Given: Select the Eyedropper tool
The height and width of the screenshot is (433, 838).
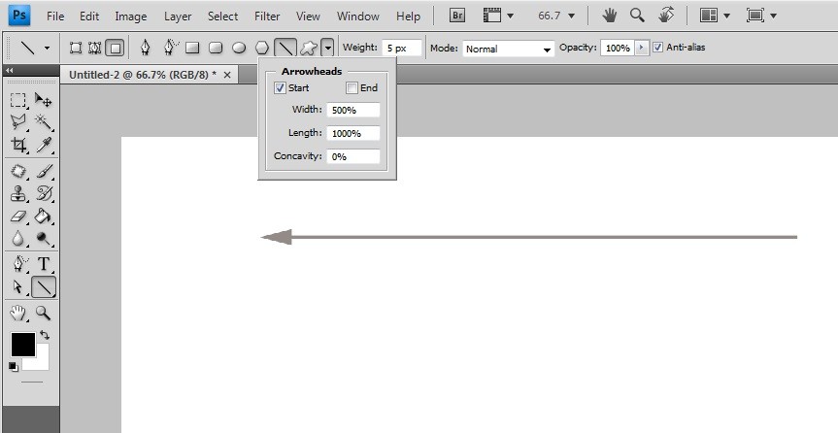Looking at the screenshot, I should [x=43, y=145].
